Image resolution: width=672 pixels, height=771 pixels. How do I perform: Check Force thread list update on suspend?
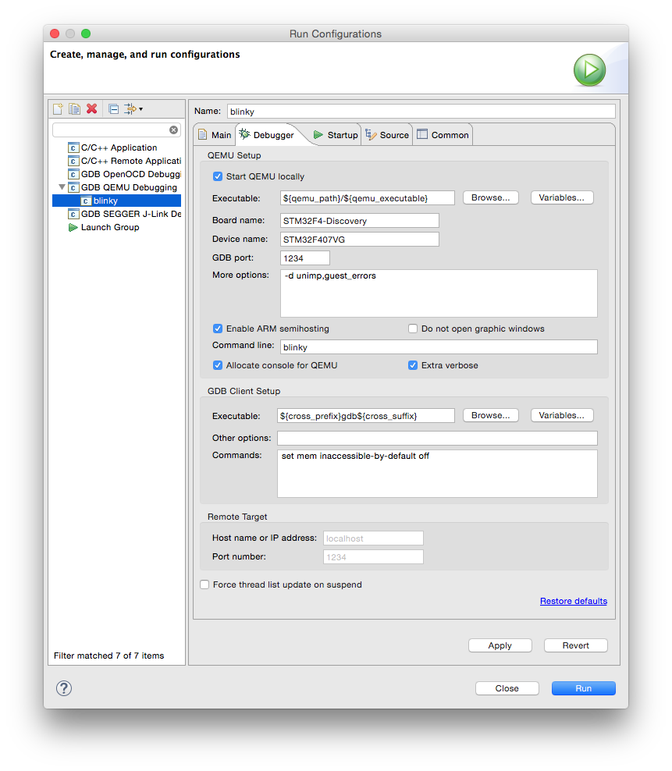pyautogui.click(x=204, y=584)
